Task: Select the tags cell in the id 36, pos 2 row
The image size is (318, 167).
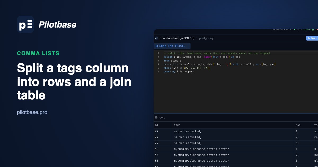Action: (x=232, y=155)
